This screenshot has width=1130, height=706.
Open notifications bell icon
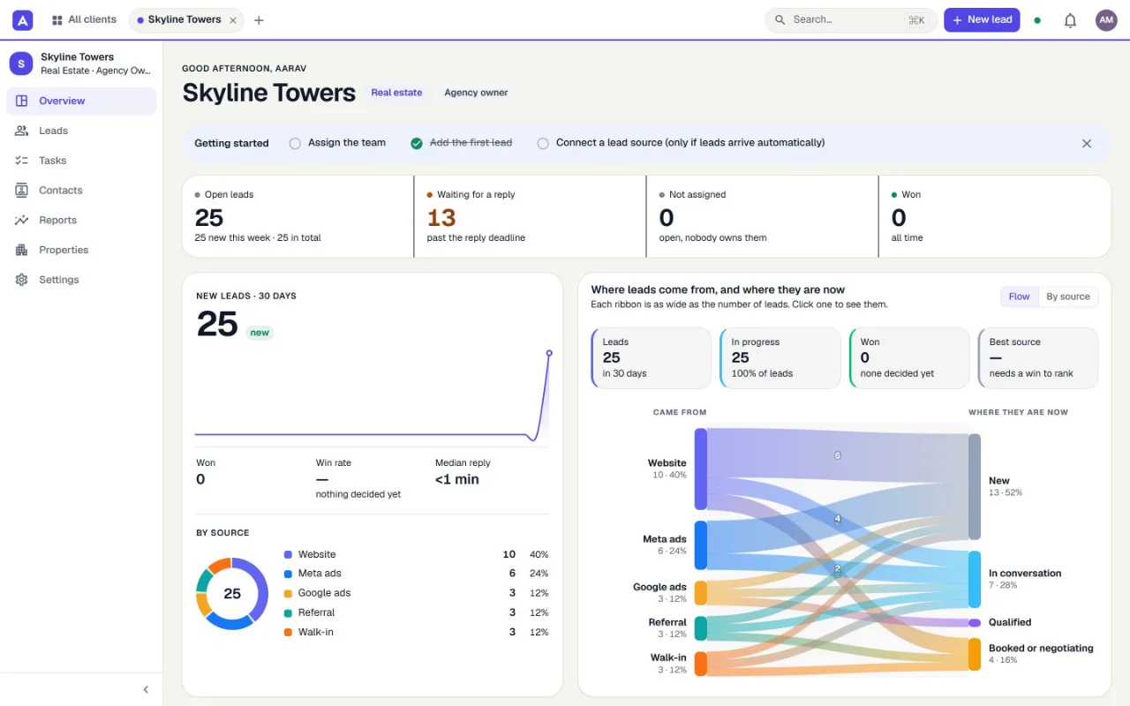[x=1070, y=20]
